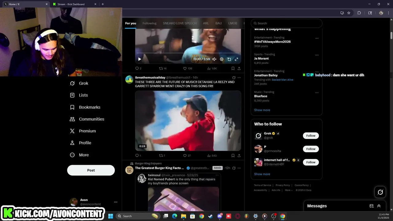
Task: Open Bookmarks in the sidebar
Action: tap(85, 107)
